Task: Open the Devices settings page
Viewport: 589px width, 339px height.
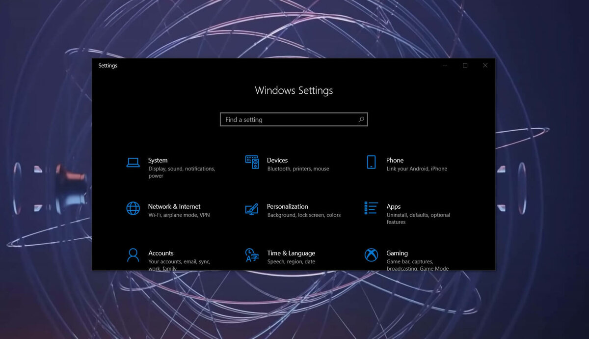Action: point(277,160)
